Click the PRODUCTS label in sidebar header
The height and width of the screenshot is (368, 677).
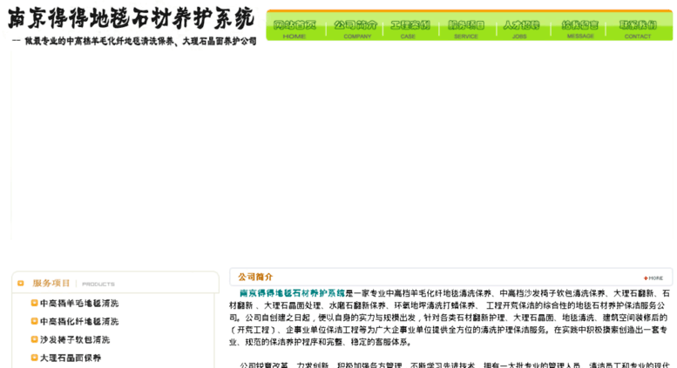click(98, 284)
